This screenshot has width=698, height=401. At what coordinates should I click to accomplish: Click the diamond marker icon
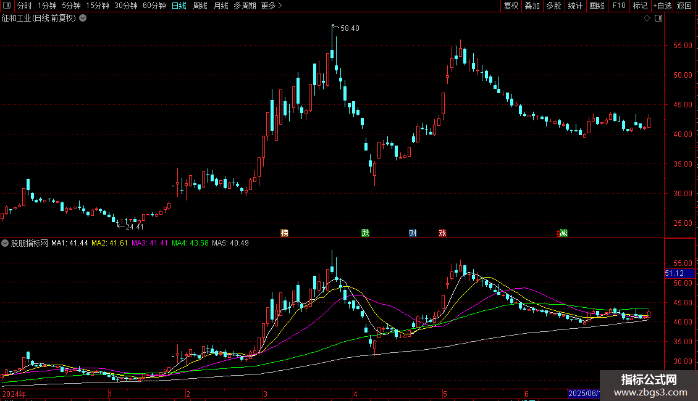[647, 19]
